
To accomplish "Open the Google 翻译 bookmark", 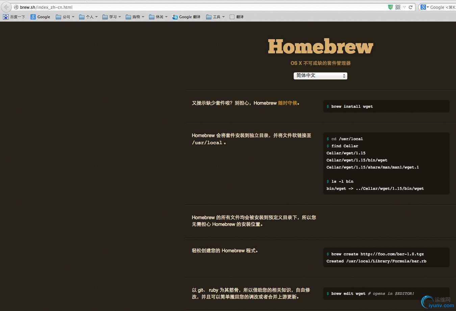I will click(x=186, y=17).
